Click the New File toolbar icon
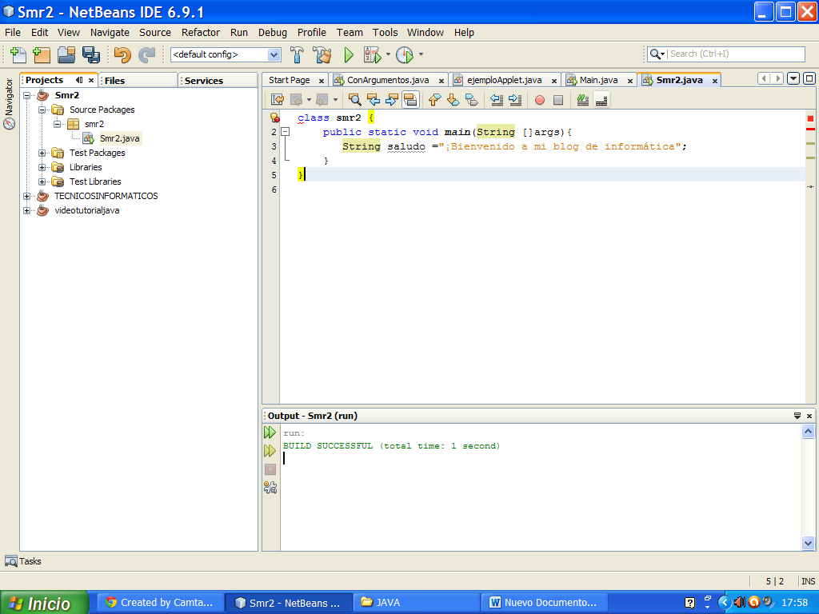 [18, 54]
